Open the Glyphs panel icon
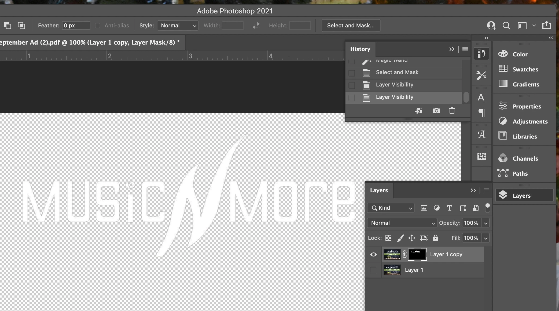This screenshot has height=311, width=559. coord(481,134)
